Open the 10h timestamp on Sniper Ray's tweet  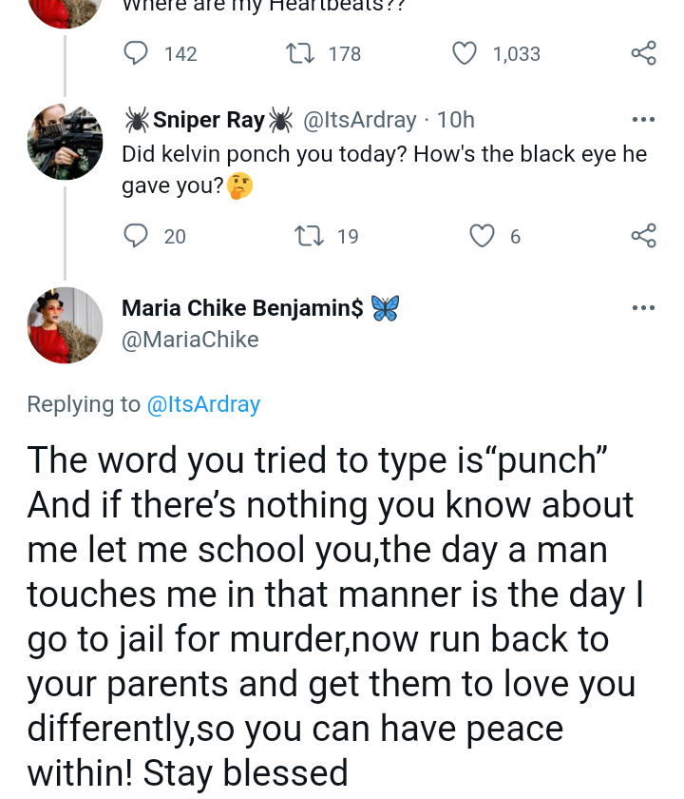coord(456,120)
